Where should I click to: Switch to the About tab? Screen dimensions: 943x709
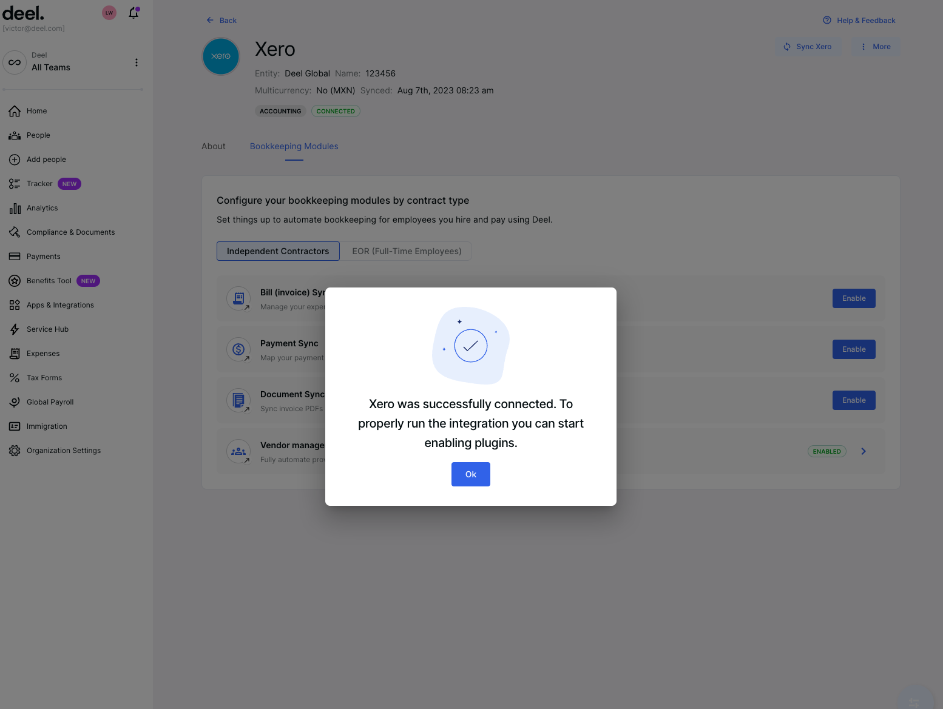pos(214,146)
